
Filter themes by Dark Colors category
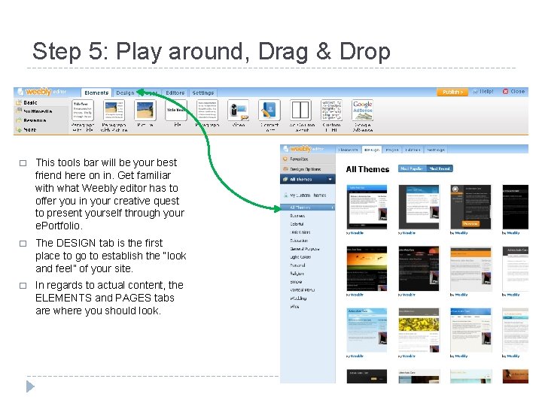(x=300, y=232)
